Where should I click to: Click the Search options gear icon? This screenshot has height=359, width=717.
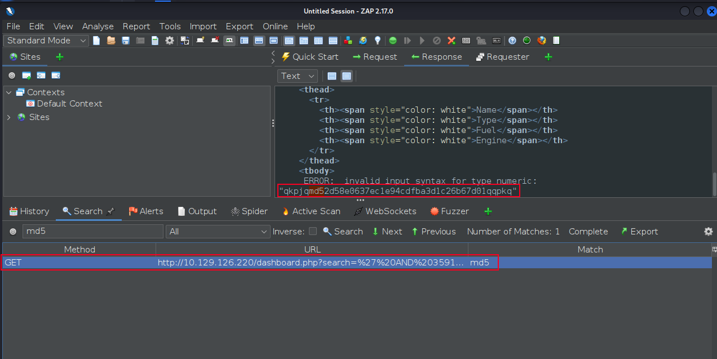click(x=709, y=232)
